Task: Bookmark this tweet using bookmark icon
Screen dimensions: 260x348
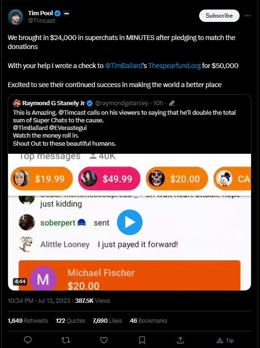Action: click(x=142, y=340)
